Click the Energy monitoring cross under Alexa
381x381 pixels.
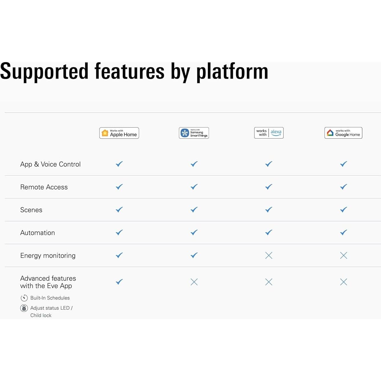tap(269, 256)
